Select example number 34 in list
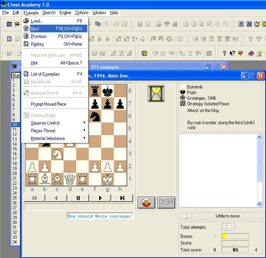266x258 pixels. pos(15,242)
